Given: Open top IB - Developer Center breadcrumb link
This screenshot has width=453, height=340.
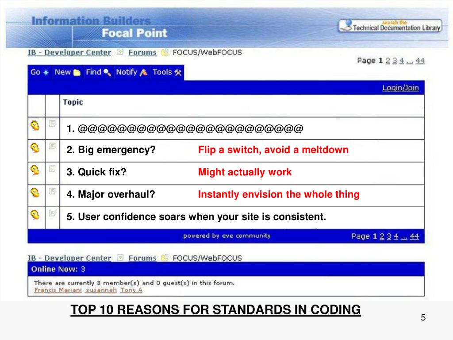Looking at the screenshot, I should [x=69, y=52].
